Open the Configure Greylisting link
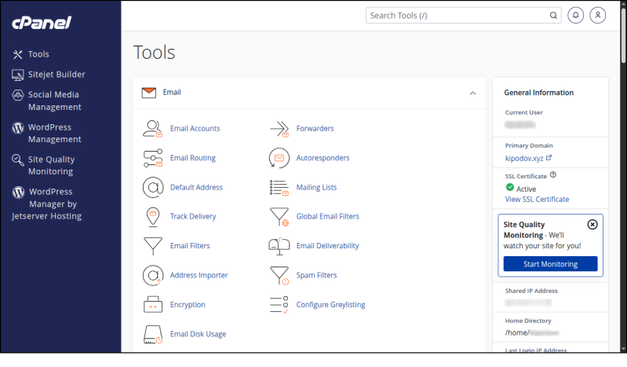Viewport: 627px width, 367px height. [330, 304]
